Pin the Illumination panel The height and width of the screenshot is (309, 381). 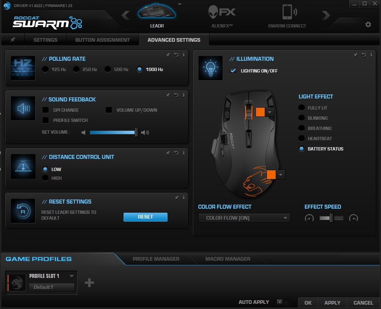point(355,55)
